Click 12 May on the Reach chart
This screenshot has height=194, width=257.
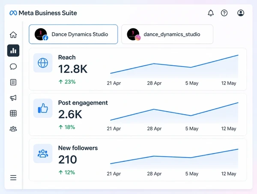pyautogui.click(x=229, y=83)
